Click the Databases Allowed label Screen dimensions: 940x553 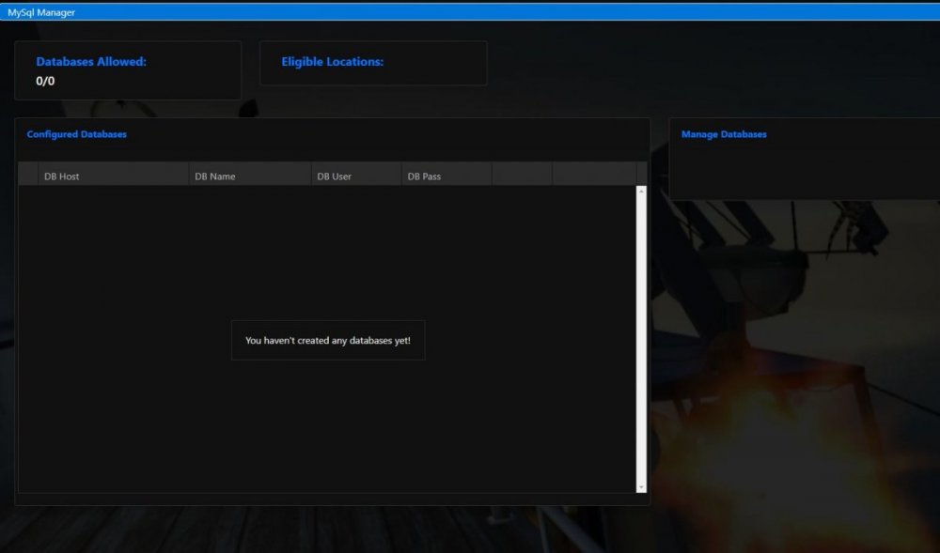[91, 62]
